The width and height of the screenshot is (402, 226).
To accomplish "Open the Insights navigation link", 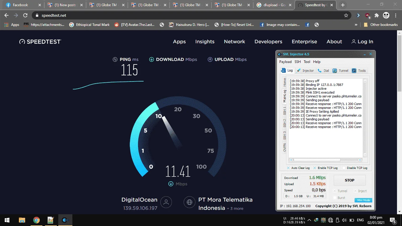I will pos(205,42).
